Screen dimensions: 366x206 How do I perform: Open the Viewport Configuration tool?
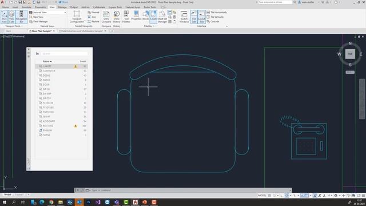pos(77,17)
